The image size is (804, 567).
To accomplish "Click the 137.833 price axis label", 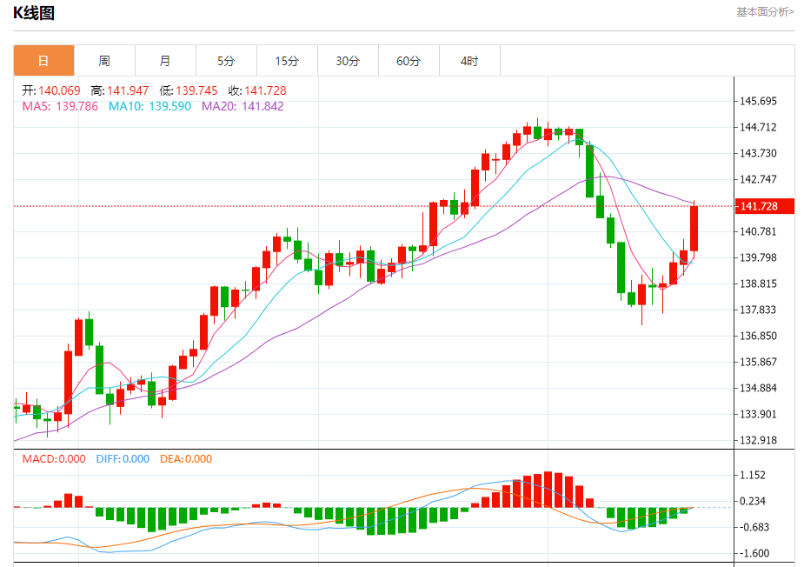I will pos(758,310).
